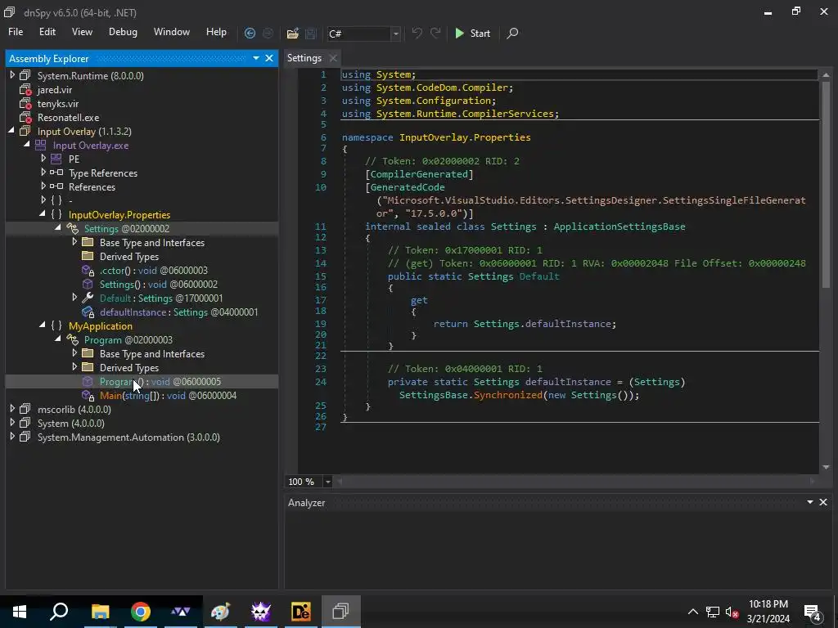This screenshot has height=628, width=838.
Task: Click the Open file folder icon
Action: click(292, 33)
